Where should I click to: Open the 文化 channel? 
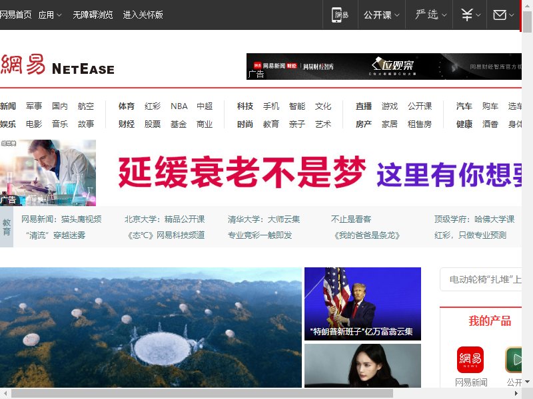point(323,106)
